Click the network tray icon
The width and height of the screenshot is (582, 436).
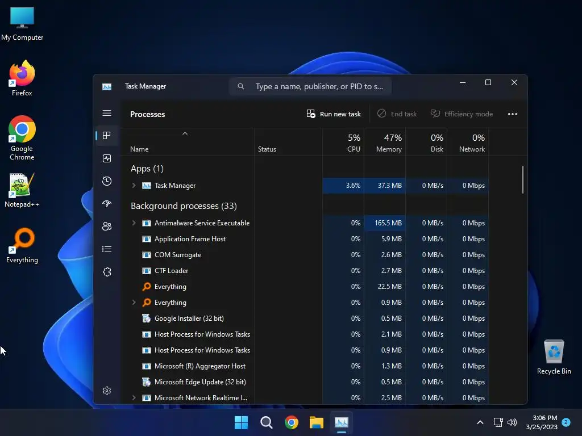[x=498, y=422]
